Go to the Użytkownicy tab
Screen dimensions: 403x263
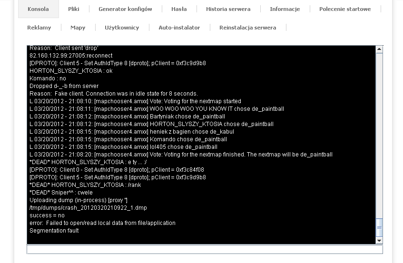click(122, 28)
